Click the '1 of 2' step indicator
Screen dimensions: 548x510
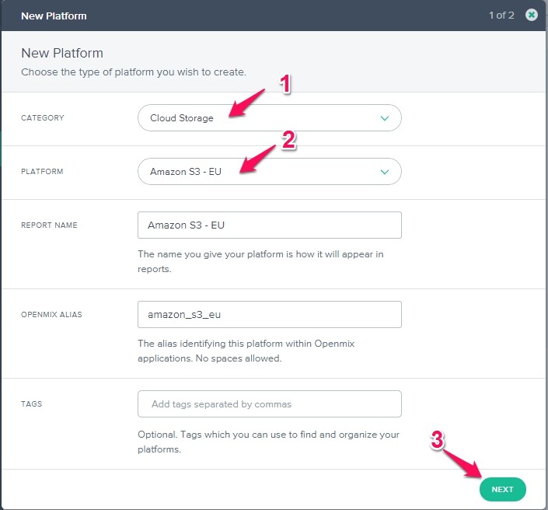click(501, 16)
